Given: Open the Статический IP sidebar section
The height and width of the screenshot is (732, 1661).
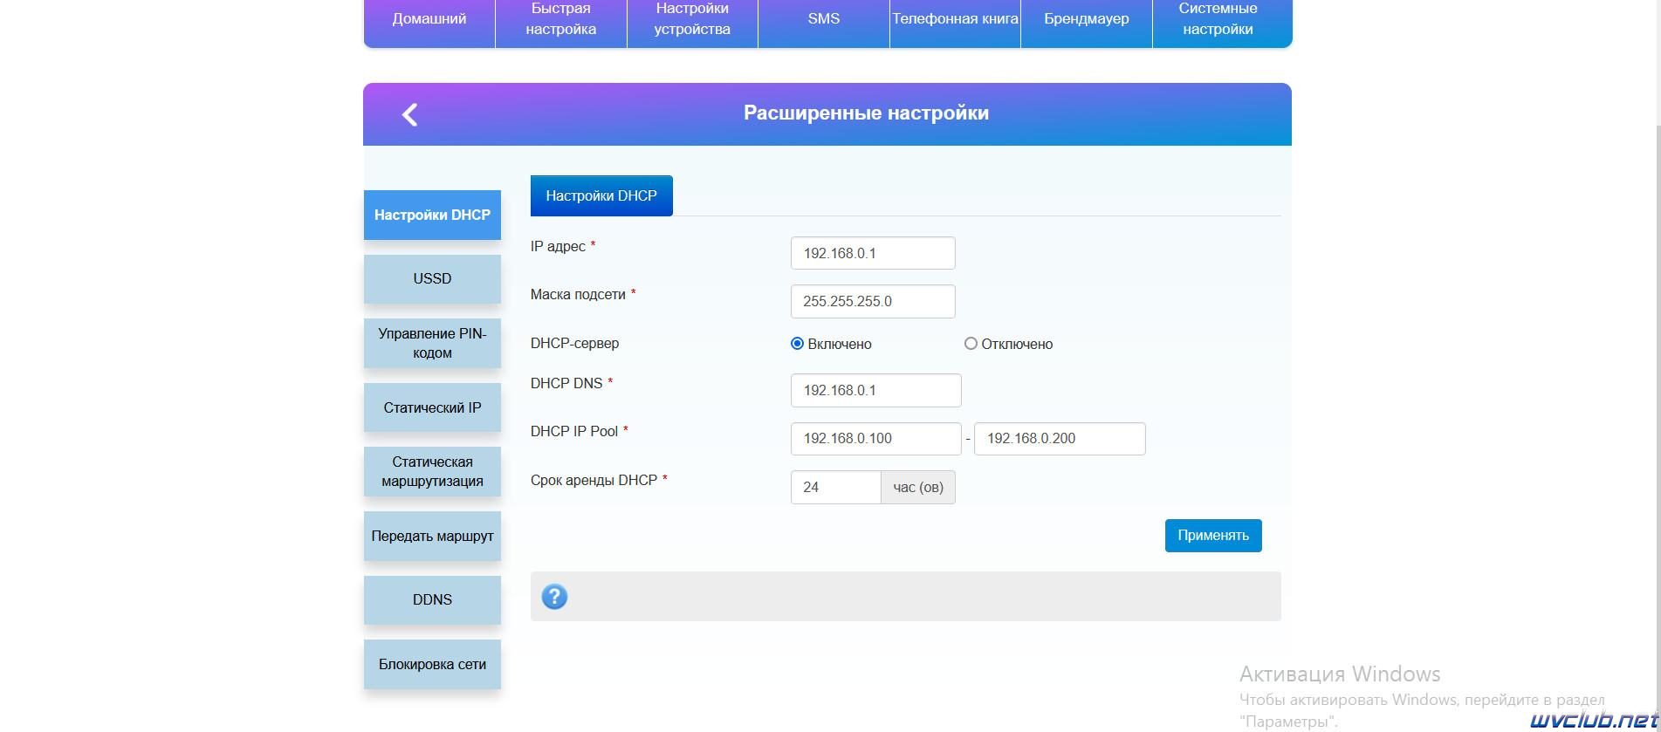Looking at the screenshot, I should pos(432,407).
